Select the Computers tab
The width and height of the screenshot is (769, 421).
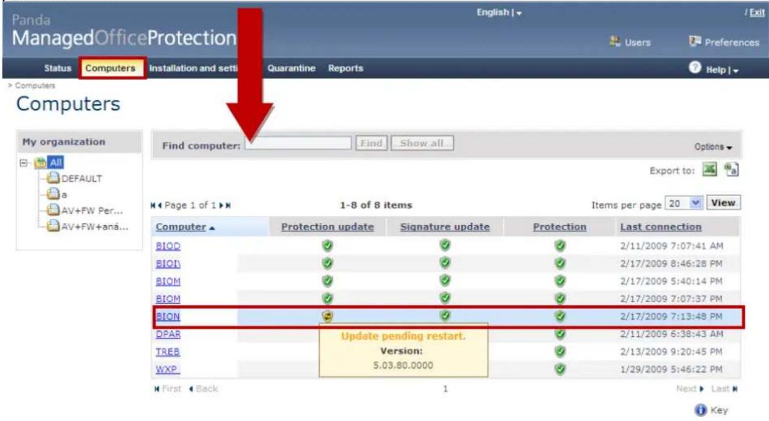[110, 68]
